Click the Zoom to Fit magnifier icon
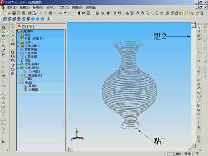 click(138, 13)
